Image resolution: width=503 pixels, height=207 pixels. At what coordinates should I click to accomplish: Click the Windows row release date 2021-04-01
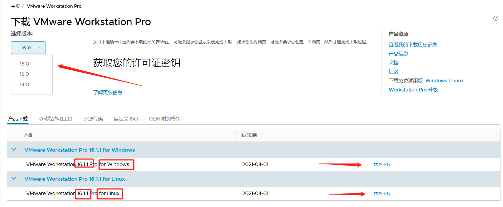[255, 164]
